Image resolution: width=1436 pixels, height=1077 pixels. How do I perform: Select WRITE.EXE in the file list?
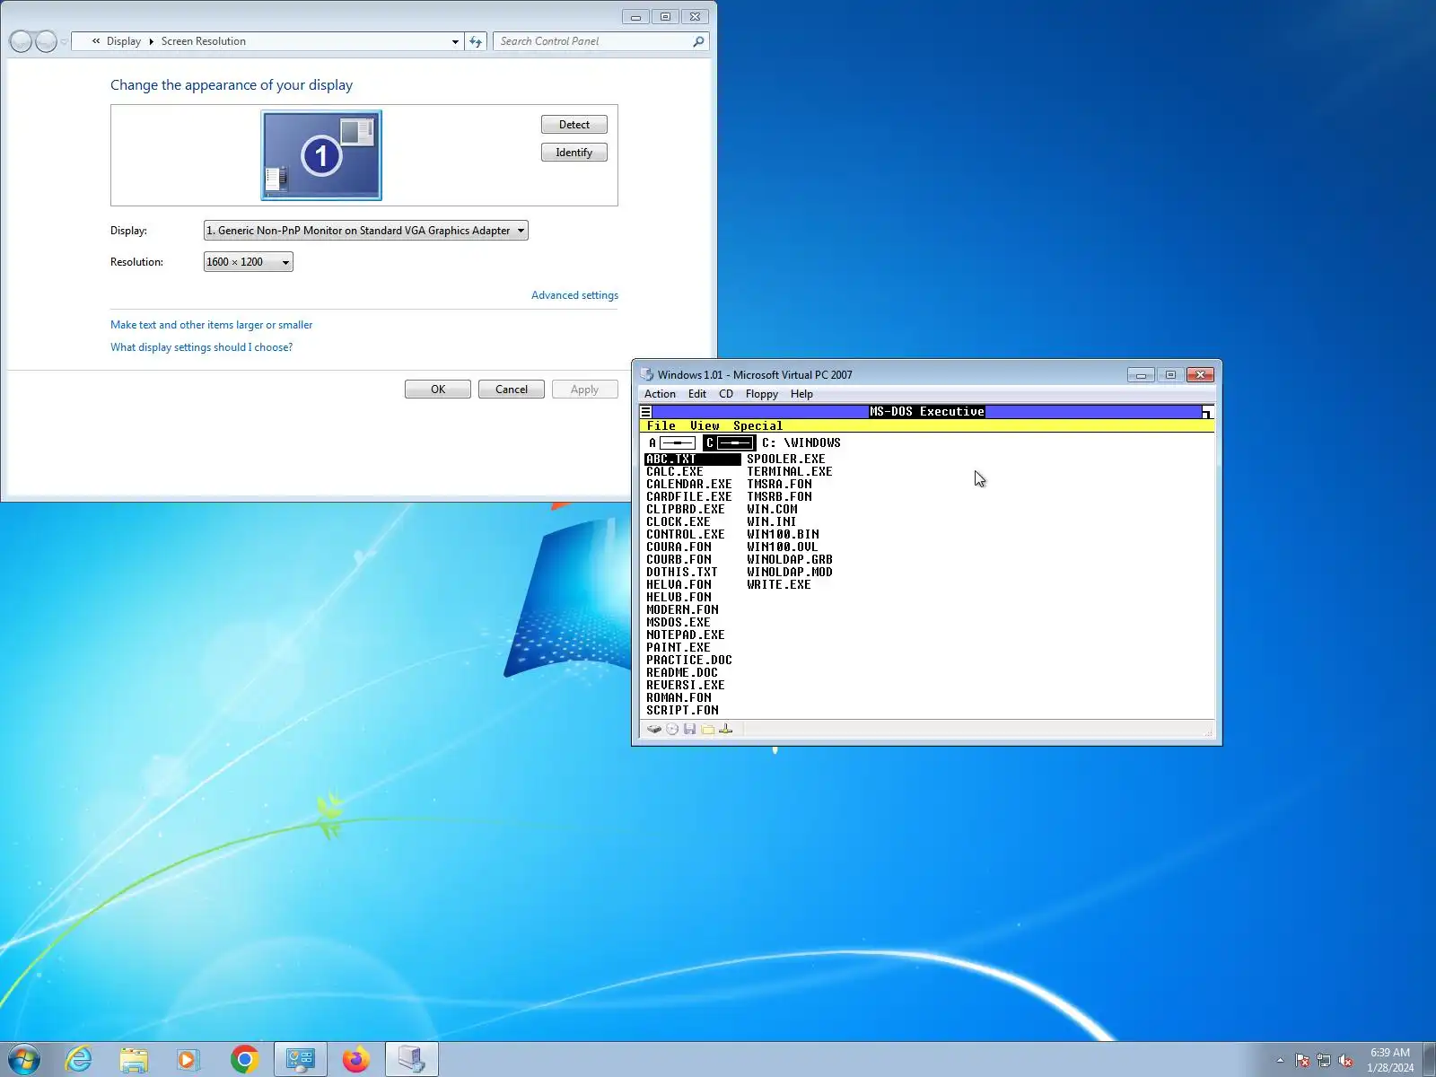click(779, 585)
